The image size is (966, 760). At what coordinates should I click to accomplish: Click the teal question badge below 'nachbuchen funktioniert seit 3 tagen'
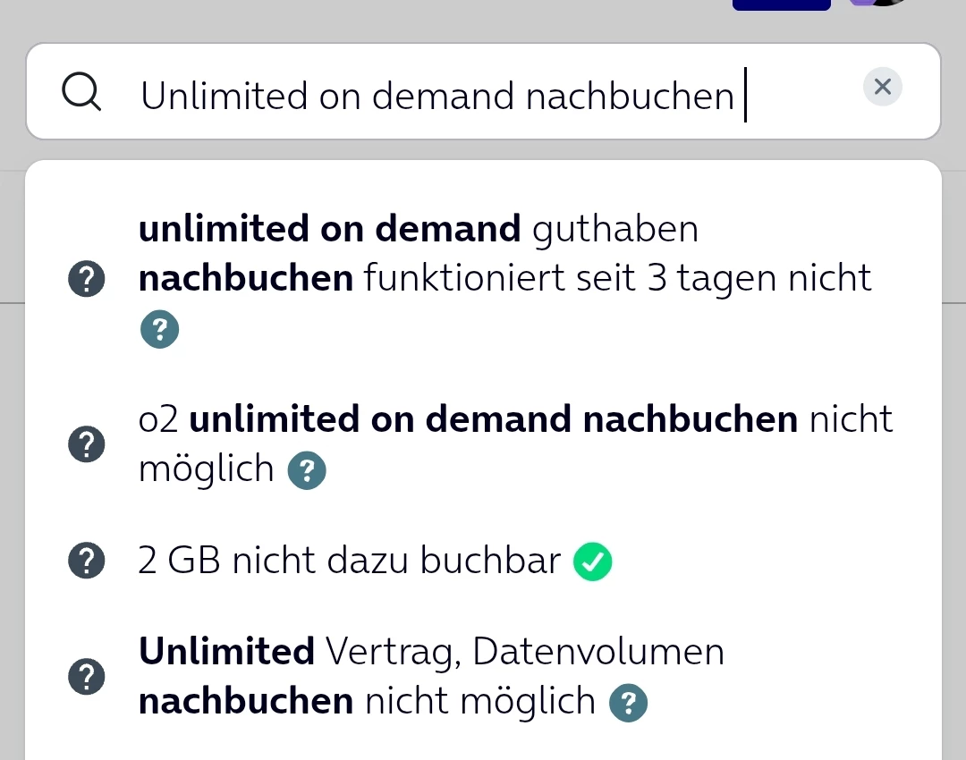pos(160,330)
